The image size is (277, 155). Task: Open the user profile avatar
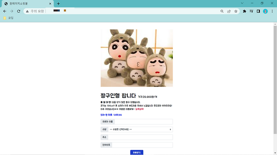(265, 11)
